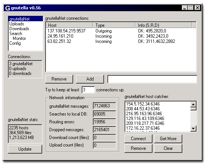Click the Add connection button
This screenshot has height=164, width=205.
tap(90, 79)
